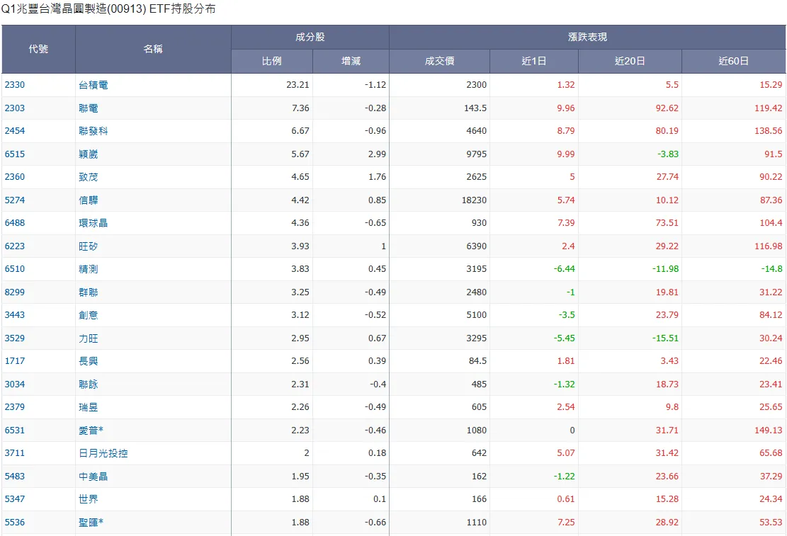The height and width of the screenshot is (536, 787).
Task: Open the 聖暉* stock name link
Action: 91,522
